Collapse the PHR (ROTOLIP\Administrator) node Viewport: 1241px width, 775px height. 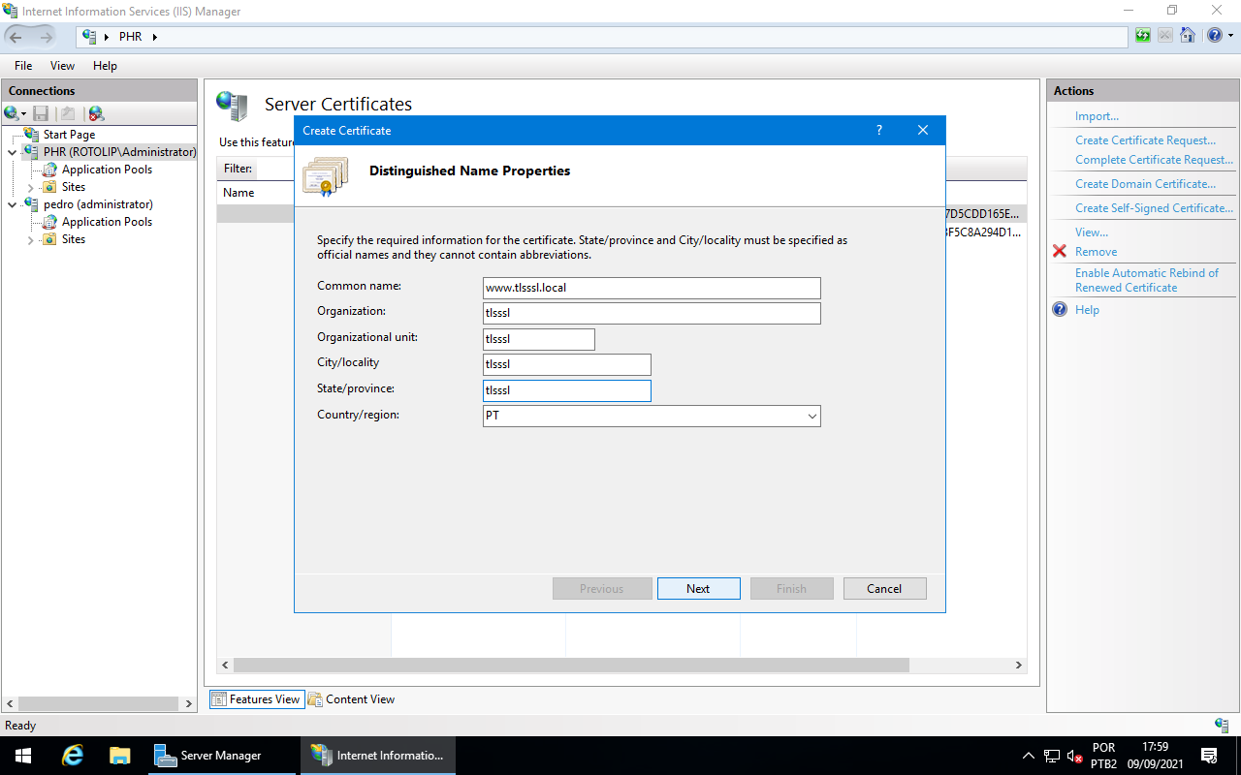click(10, 151)
